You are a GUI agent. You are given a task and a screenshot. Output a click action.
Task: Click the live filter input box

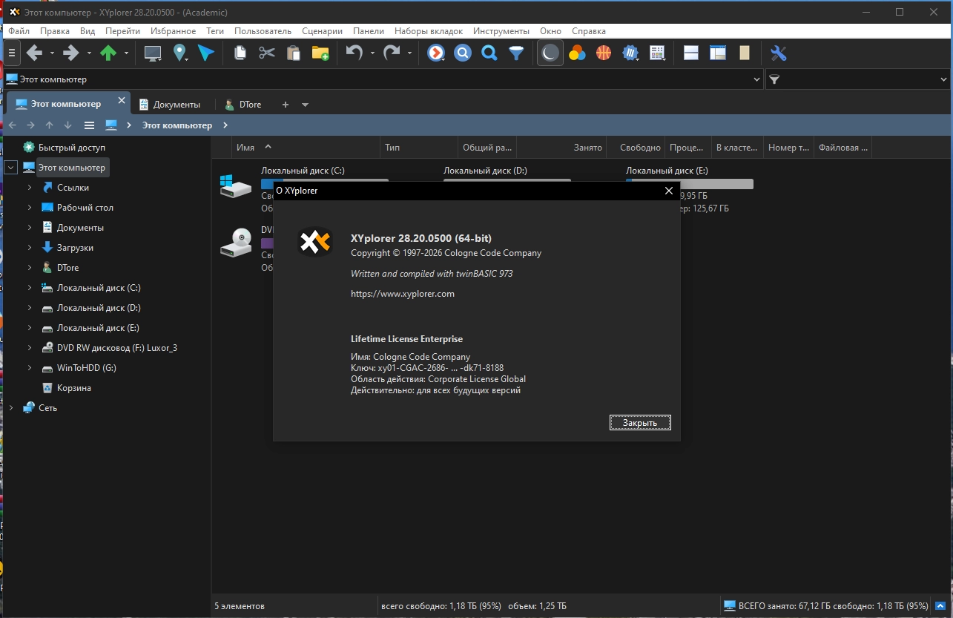859,79
